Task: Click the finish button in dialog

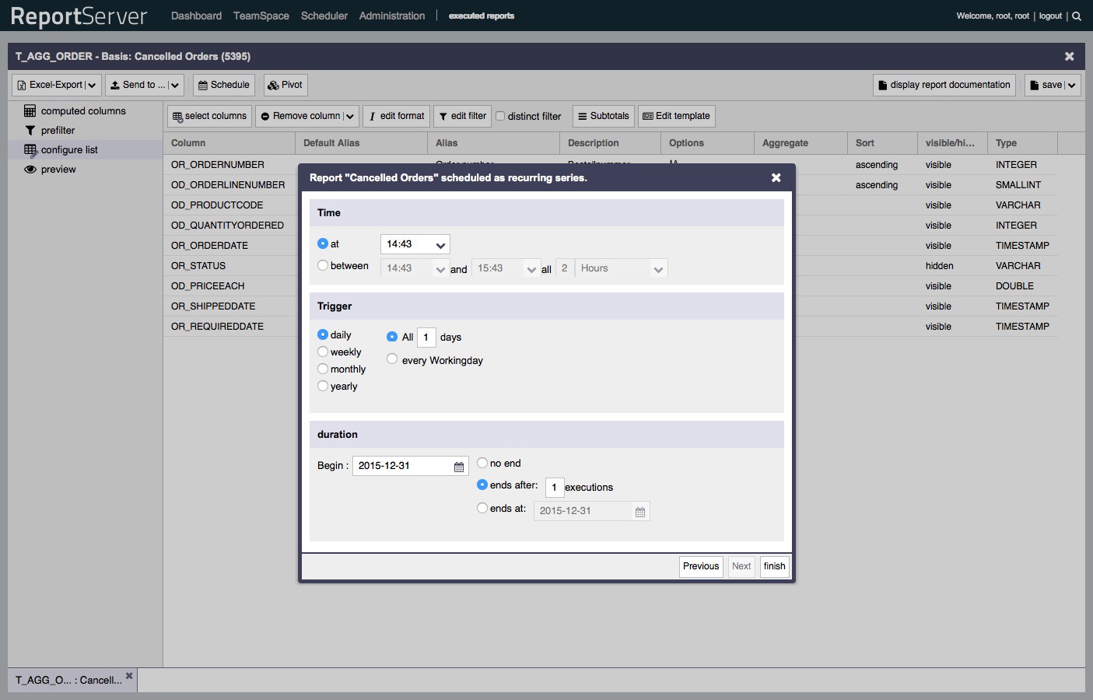Action: (x=774, y=566)
